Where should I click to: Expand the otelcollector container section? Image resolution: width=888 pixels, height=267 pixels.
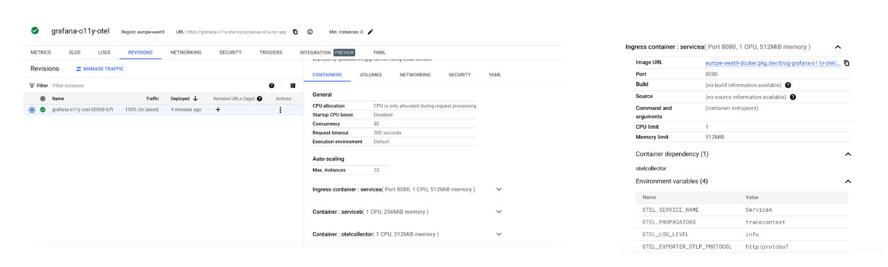click(x=499, y=234)
